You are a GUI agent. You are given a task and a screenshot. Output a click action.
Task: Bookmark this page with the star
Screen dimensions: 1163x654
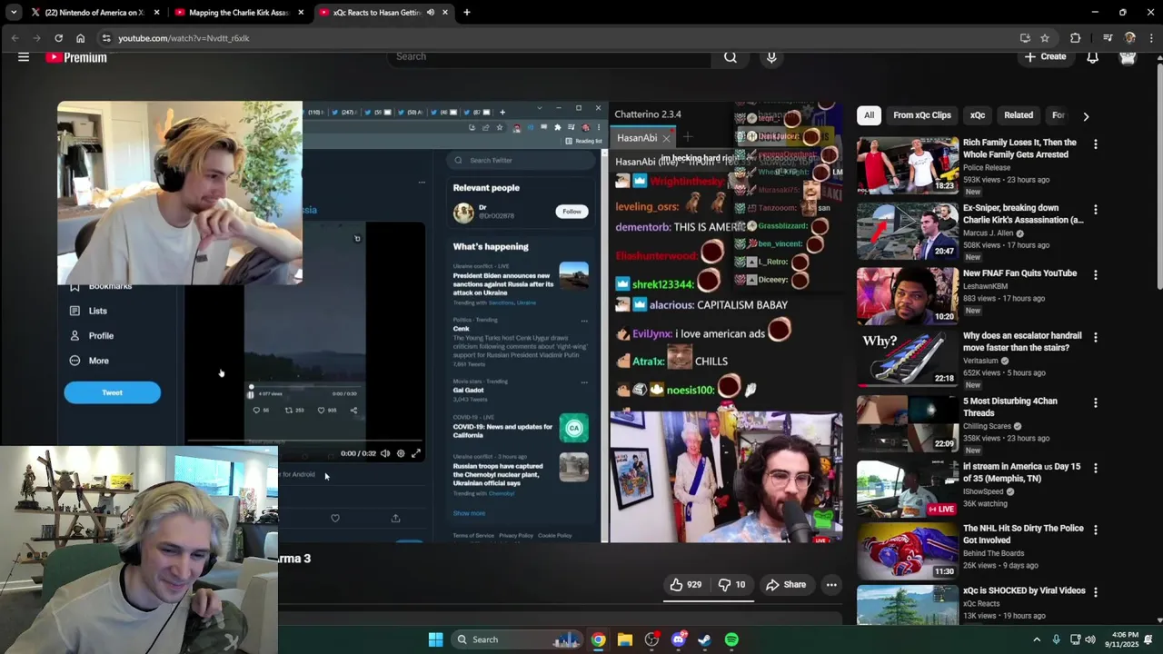[1045, 38]
